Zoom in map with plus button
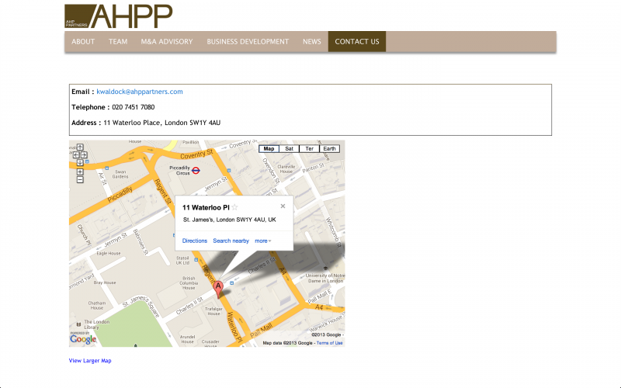Image resolution: width=621 pixels, height=388 pixels. click(x=80, y=171)
